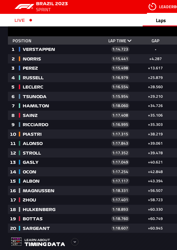Image resolution: width=177 pixels, height=250 pixels.
Task: Select Piastri's orange team color bar
Action: pyautogui.click(x=19, y=134)
